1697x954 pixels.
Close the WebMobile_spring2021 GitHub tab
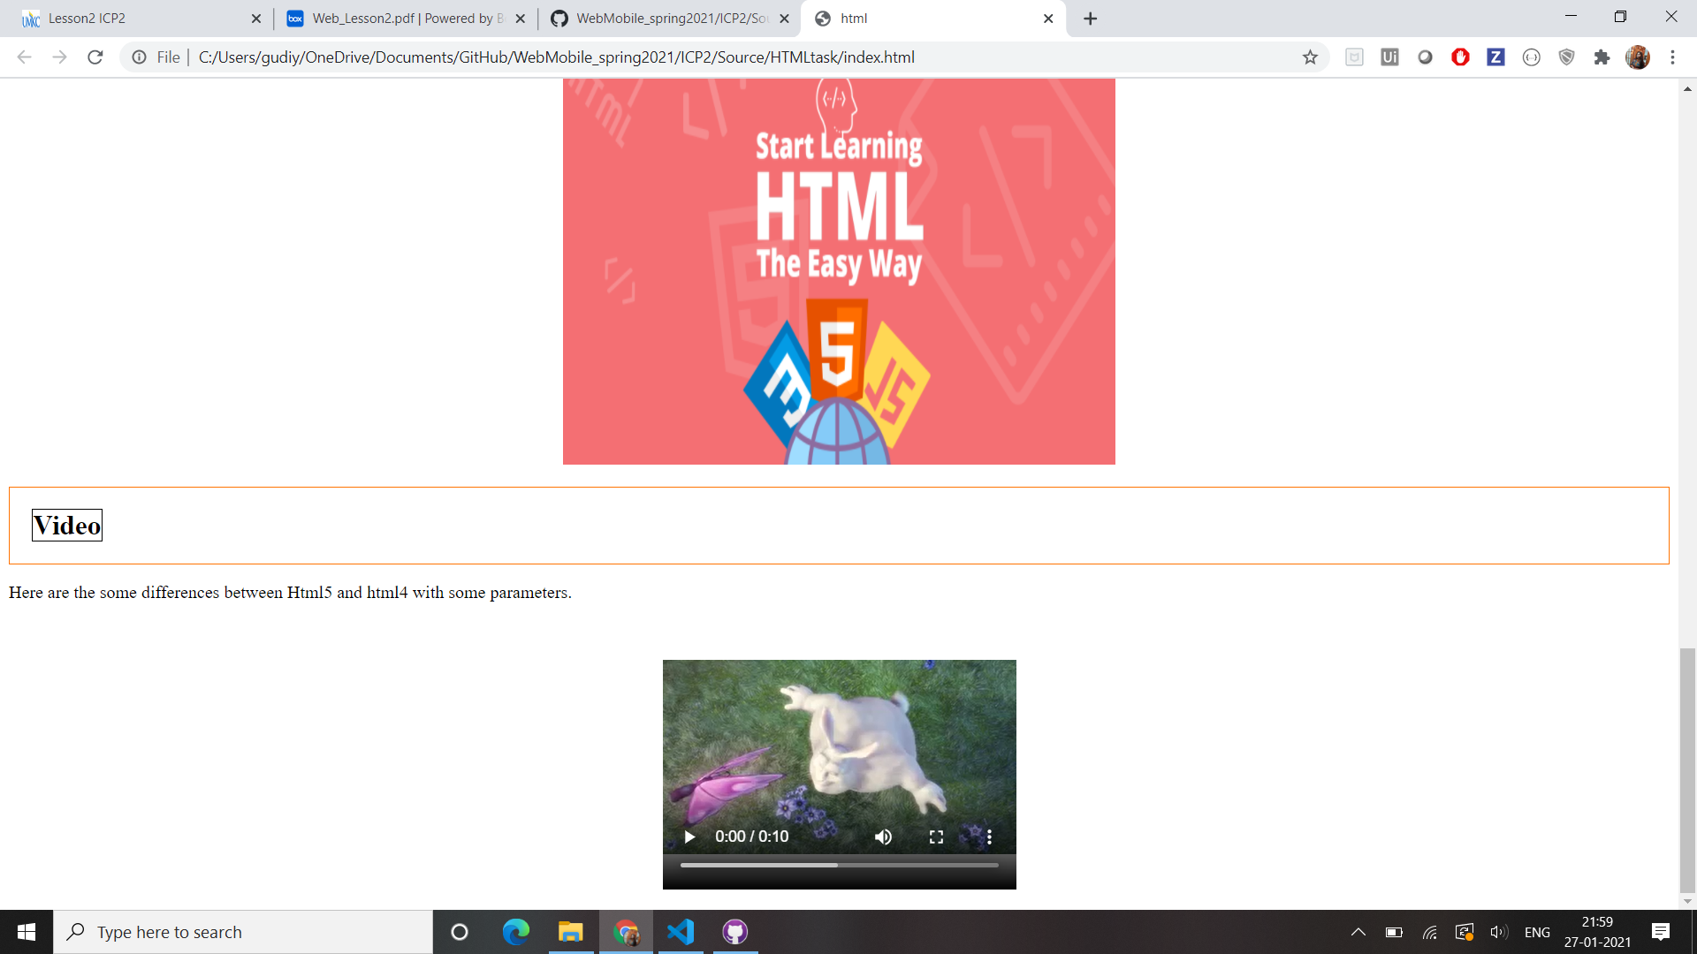pos(784,19)
